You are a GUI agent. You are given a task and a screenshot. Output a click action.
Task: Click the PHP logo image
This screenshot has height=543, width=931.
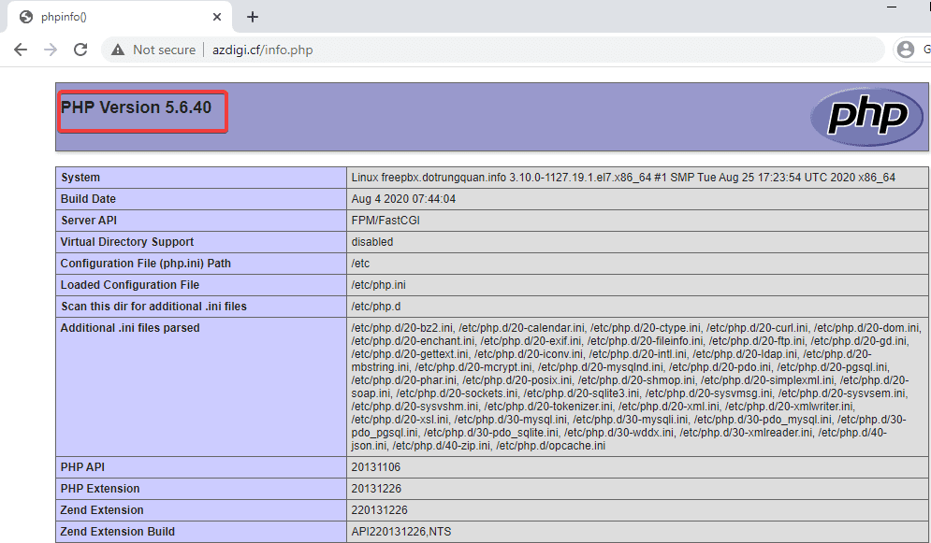click(860, 117)
